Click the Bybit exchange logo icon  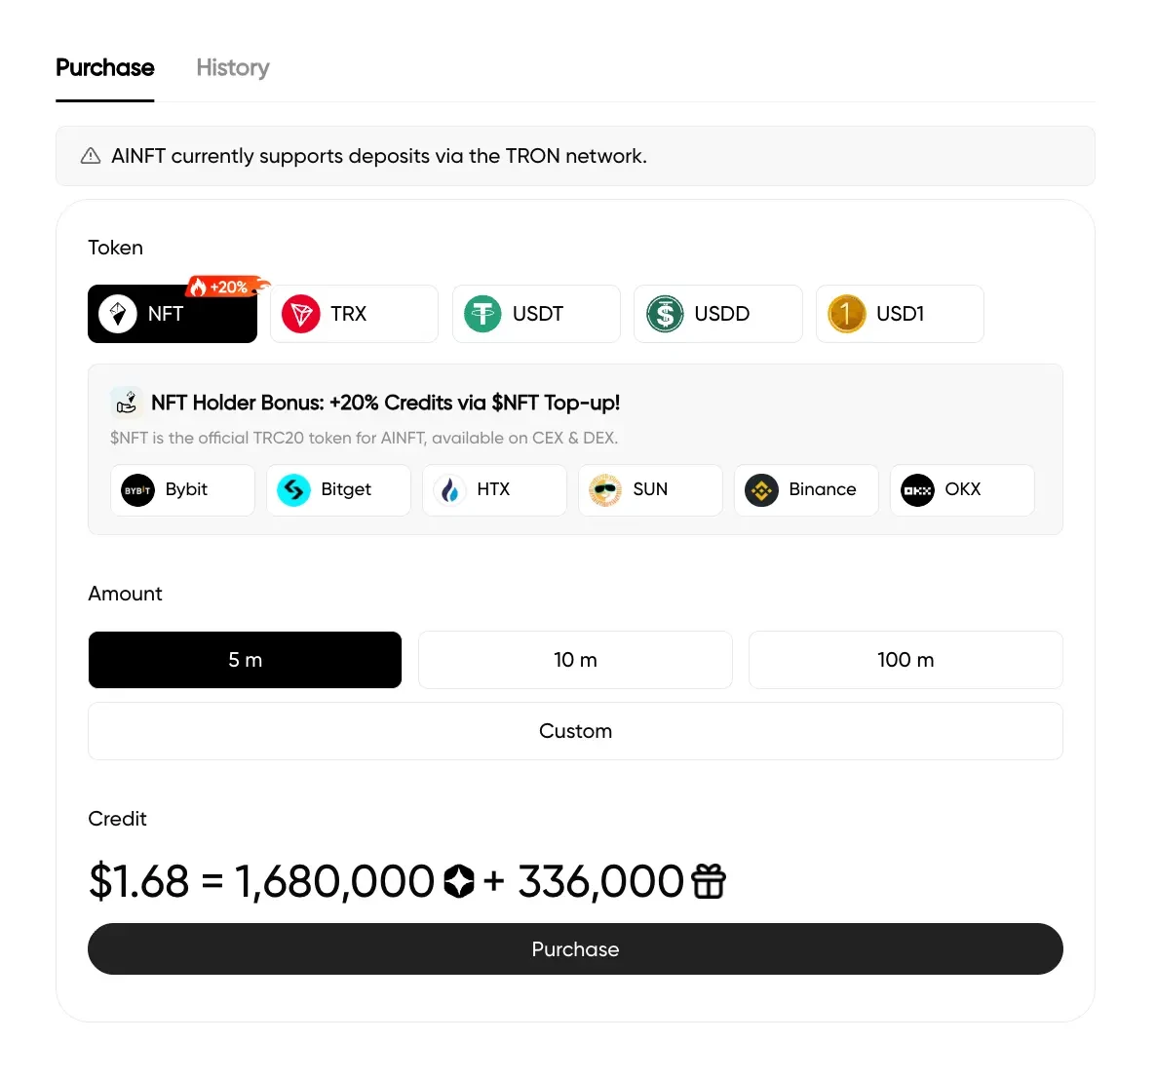[x=137, y=490]
